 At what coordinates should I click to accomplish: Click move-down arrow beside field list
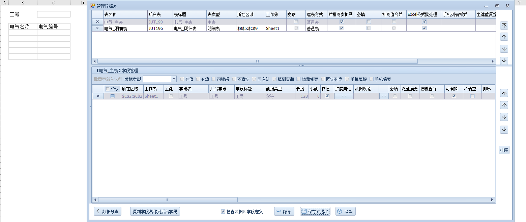[x=504, y=117]
